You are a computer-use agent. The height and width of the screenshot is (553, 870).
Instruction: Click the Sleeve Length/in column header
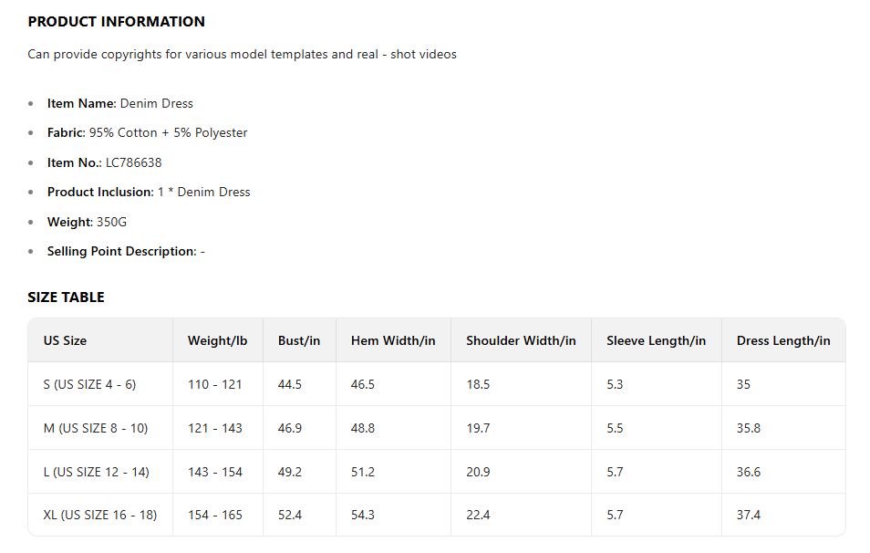[656, 340]
